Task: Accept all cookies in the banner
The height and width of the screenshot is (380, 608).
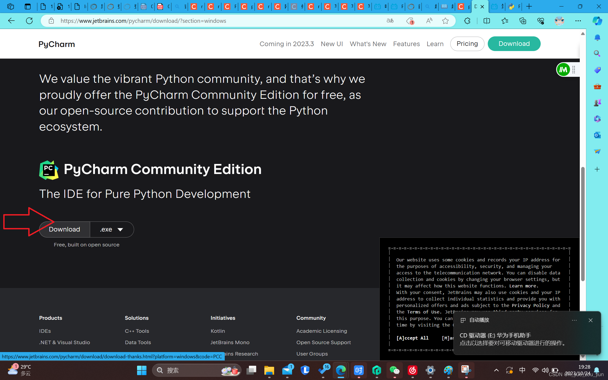Action: pos(412,338)
